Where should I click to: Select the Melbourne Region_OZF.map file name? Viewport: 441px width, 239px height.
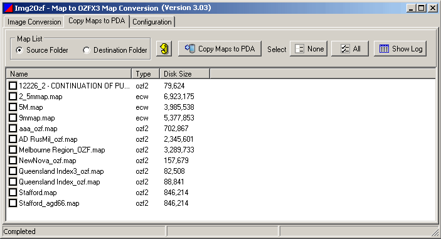[x=62, y=150]
